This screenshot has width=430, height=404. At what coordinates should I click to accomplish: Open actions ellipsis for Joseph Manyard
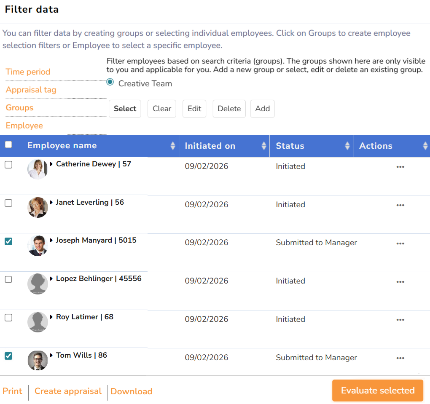click(400, 243)
